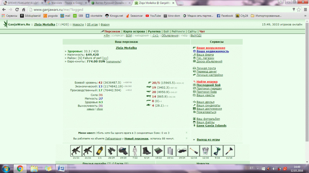Click пополнить EUN link
The height and width of the screenshot is (173, 309).
tap(113, 62)
